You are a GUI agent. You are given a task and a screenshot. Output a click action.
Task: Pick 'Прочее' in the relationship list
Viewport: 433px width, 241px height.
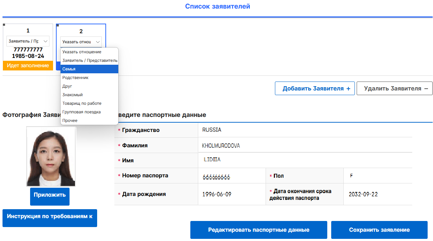(89, 121)
